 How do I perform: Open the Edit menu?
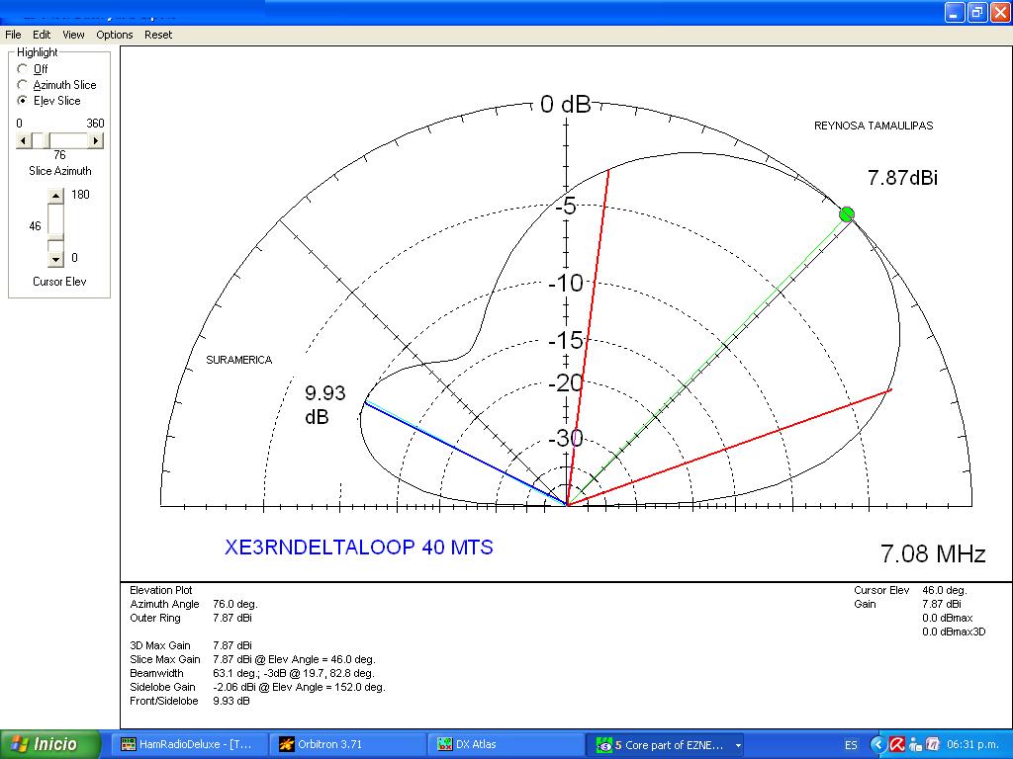42,35
